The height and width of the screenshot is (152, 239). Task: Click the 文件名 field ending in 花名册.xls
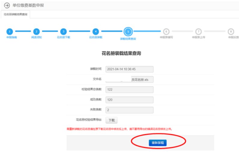pos(129,79)
